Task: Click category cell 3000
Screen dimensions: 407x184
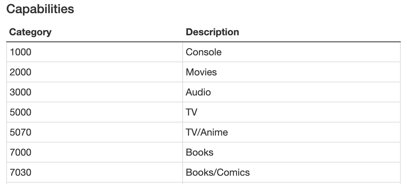Action: tap(94, 92)
